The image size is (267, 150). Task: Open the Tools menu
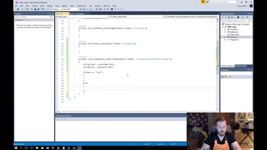pos(72,6)
